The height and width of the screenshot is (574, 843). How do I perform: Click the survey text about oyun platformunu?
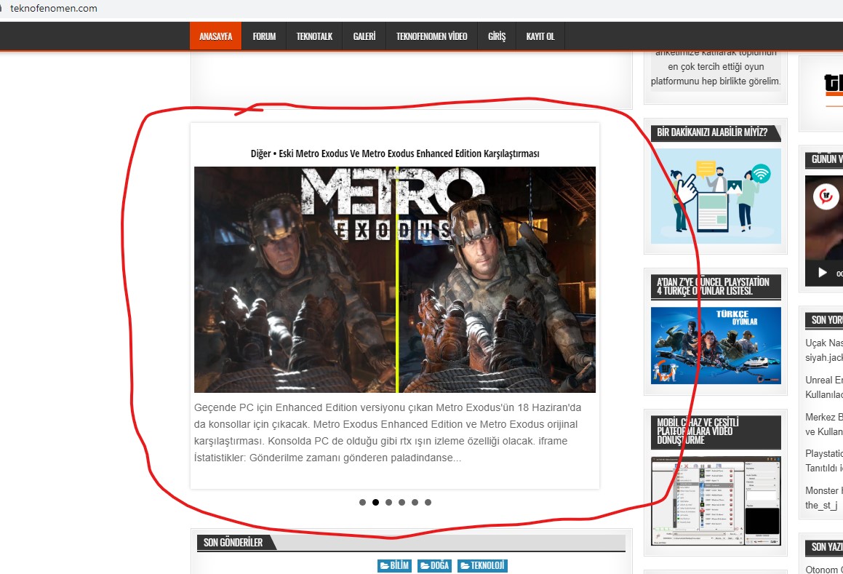(x=716, y=69)
